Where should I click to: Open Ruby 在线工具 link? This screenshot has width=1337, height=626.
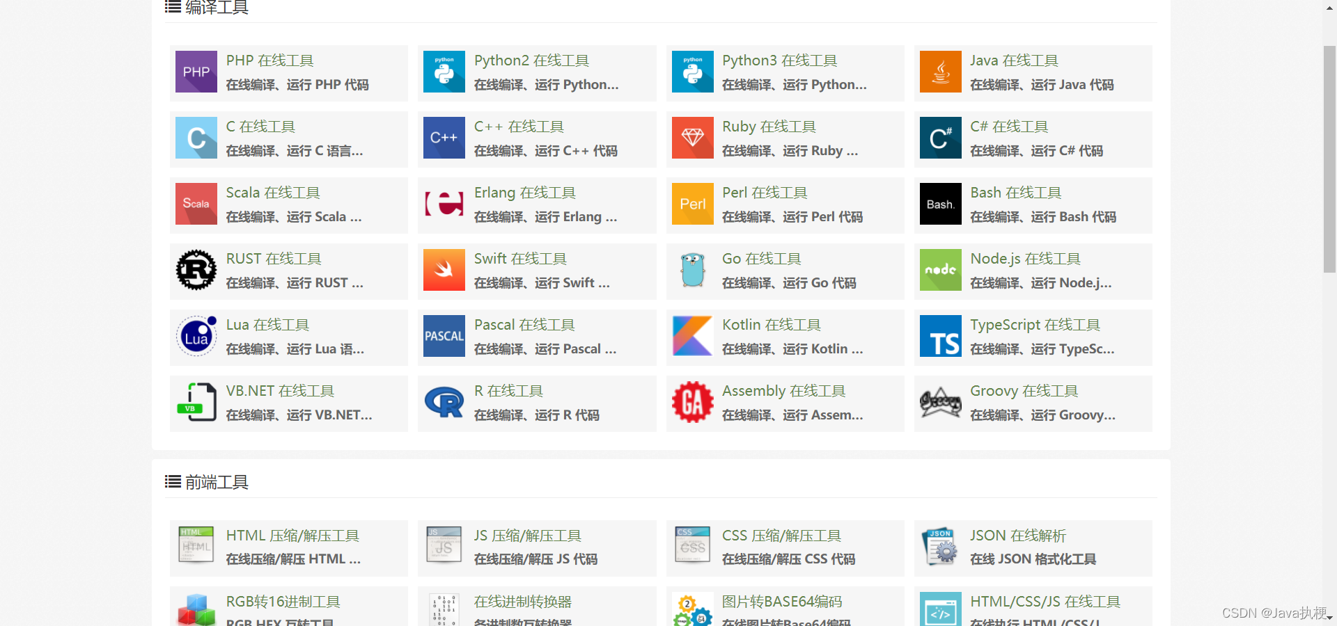pyautogui.click(x=769, y=127)
